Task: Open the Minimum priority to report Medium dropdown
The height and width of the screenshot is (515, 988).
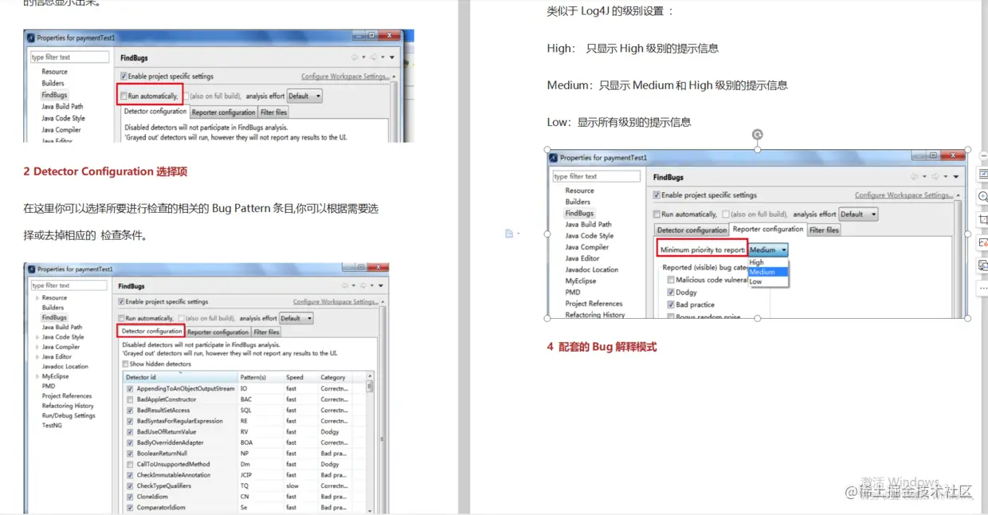Action: coord(768,250)
